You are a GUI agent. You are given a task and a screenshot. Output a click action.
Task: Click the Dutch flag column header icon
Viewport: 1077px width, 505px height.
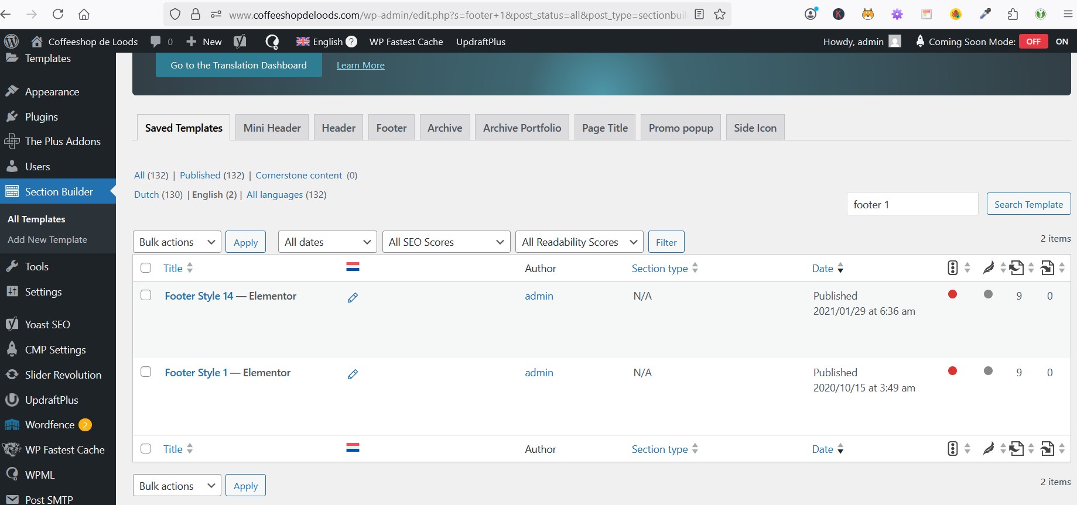click(x=353, y=267)
